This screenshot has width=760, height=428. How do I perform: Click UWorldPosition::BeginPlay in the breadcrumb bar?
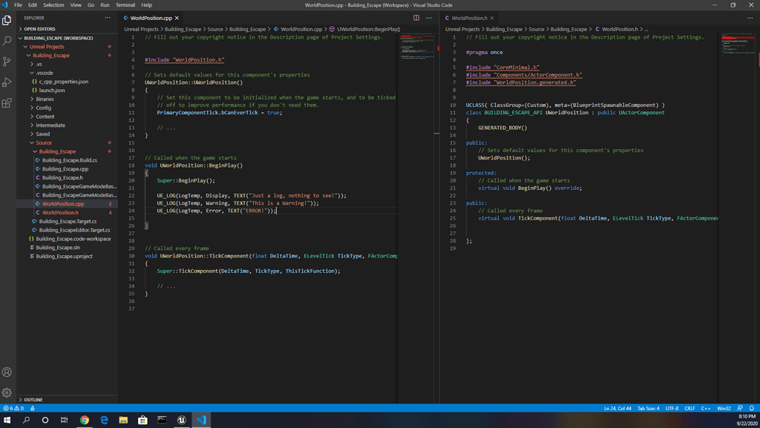367,29
